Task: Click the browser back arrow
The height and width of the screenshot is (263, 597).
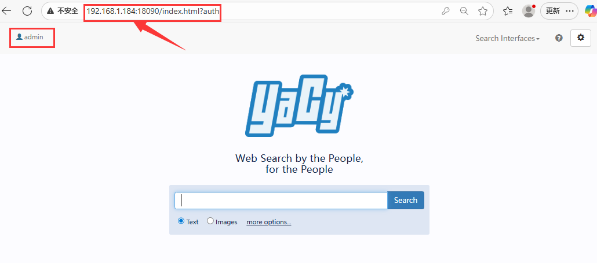Action: point(6,10)
